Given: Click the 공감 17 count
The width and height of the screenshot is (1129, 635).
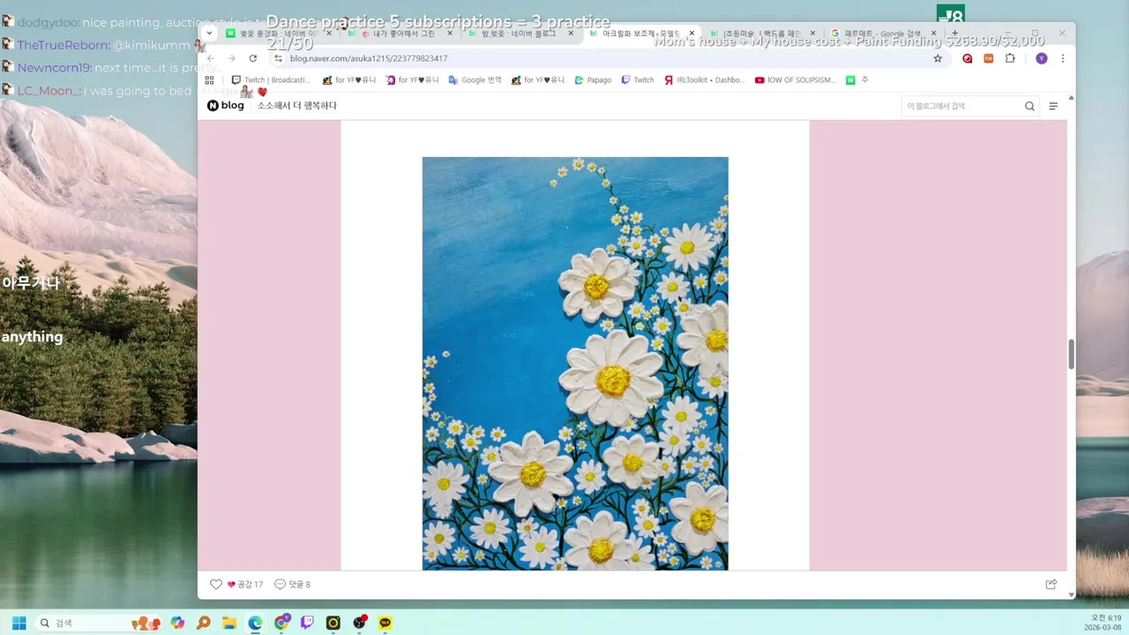Looking at the screenshot, I should point(245,584).
